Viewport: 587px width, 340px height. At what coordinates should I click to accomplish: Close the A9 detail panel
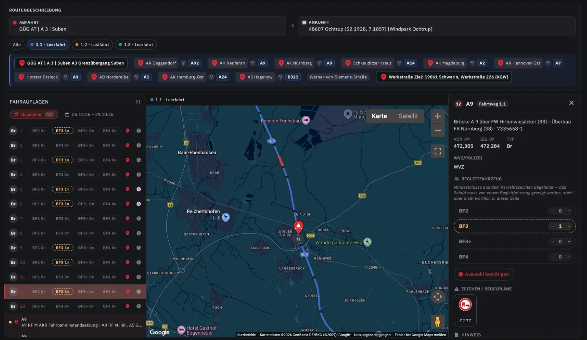tap(571, 103)
